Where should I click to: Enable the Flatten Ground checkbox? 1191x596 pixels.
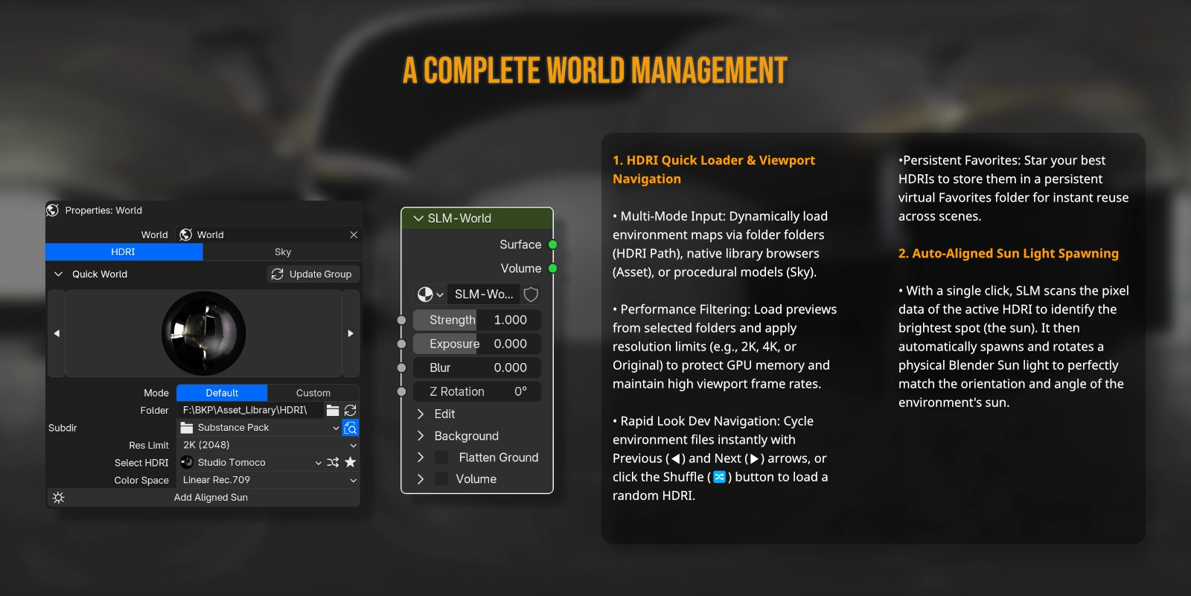[441, 457]
